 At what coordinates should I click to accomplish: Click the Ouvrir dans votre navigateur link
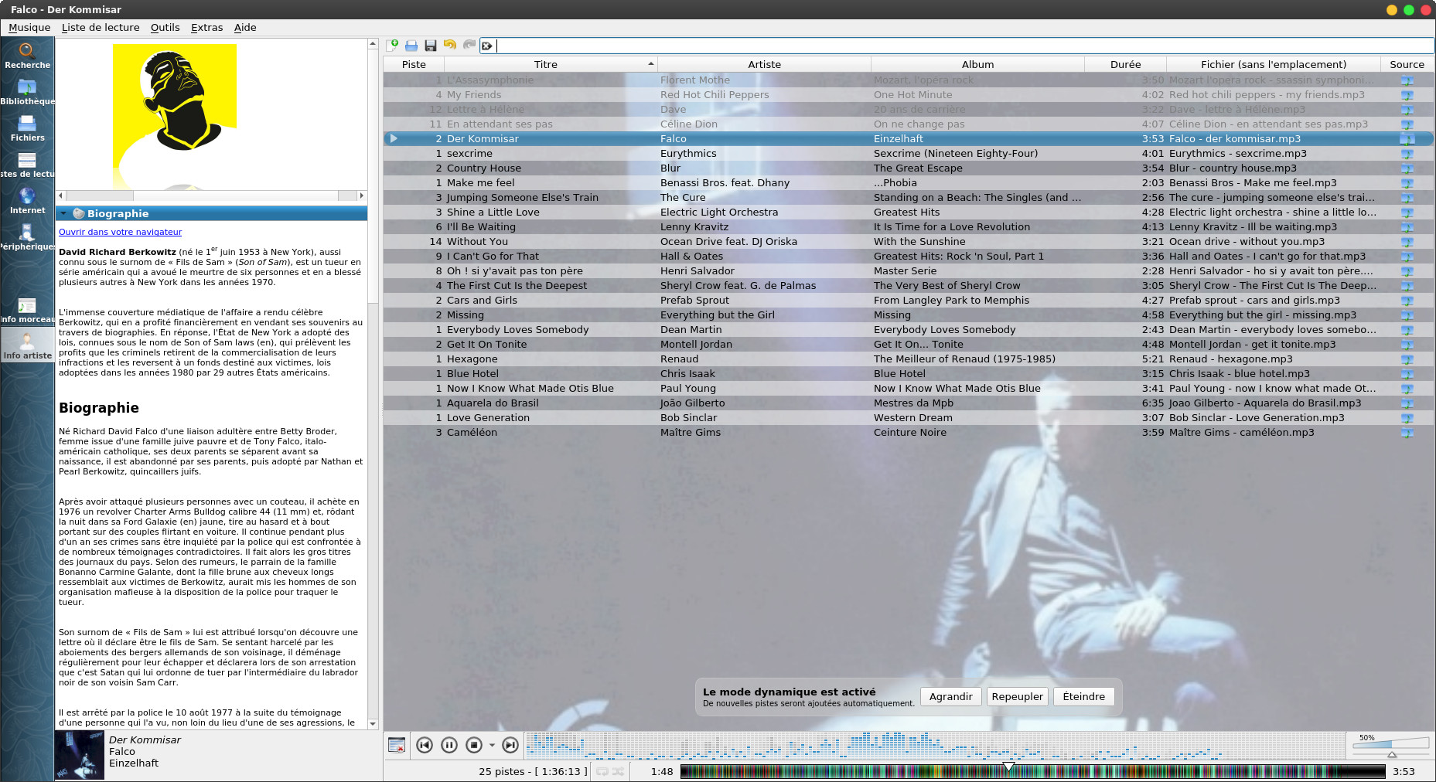pos(121,232)
